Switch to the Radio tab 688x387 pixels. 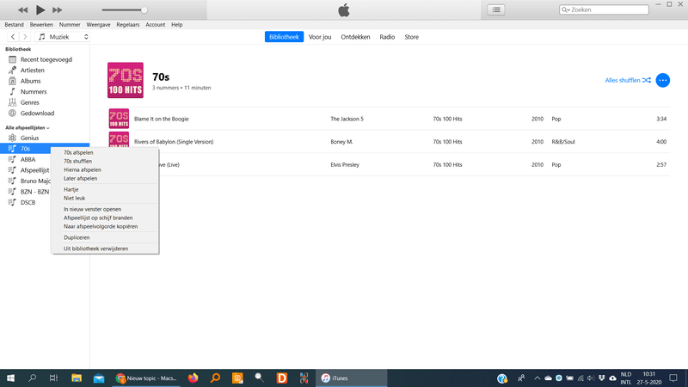pyautogui.click(x=387, y=37)
